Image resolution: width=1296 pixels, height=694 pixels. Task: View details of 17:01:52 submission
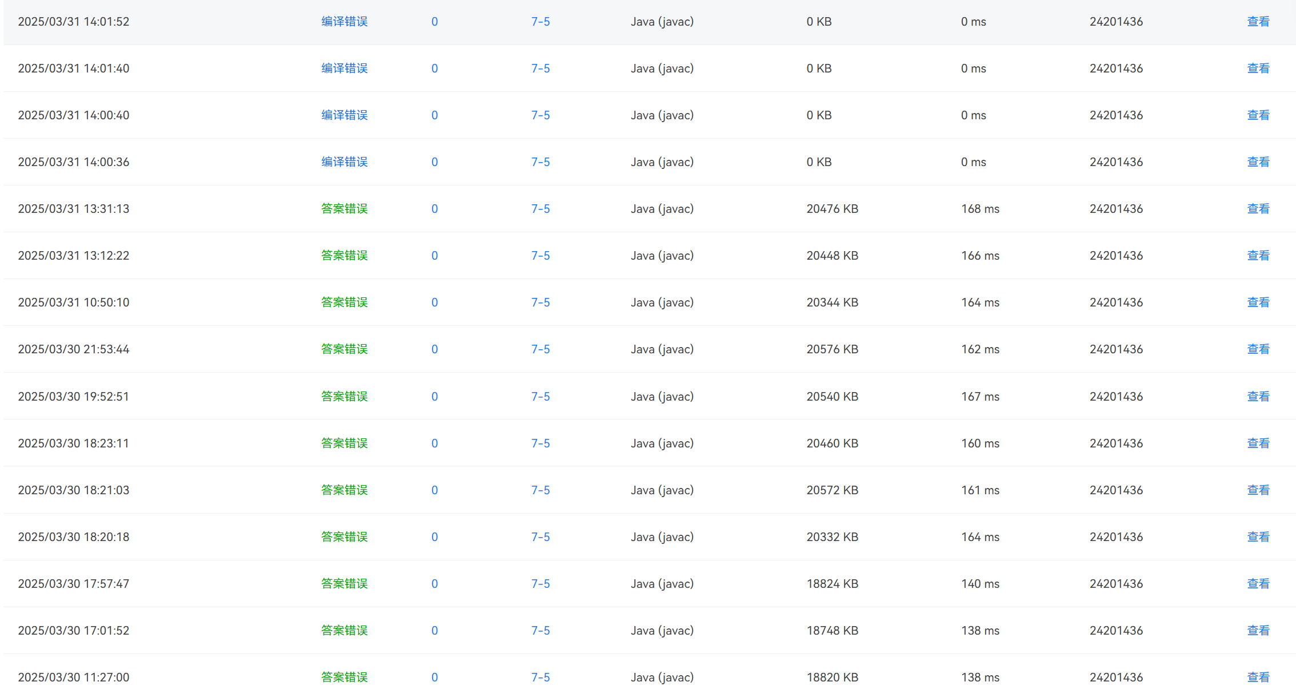(x=1258, y=630)
